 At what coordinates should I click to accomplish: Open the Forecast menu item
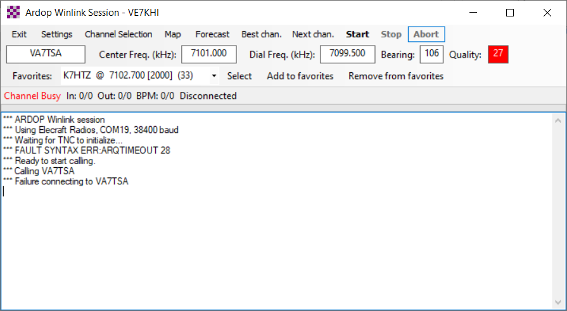(212, 34)
